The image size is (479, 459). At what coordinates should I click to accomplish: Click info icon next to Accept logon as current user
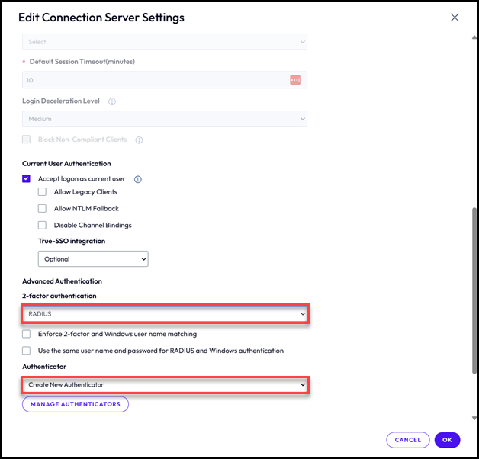(138, 179)
